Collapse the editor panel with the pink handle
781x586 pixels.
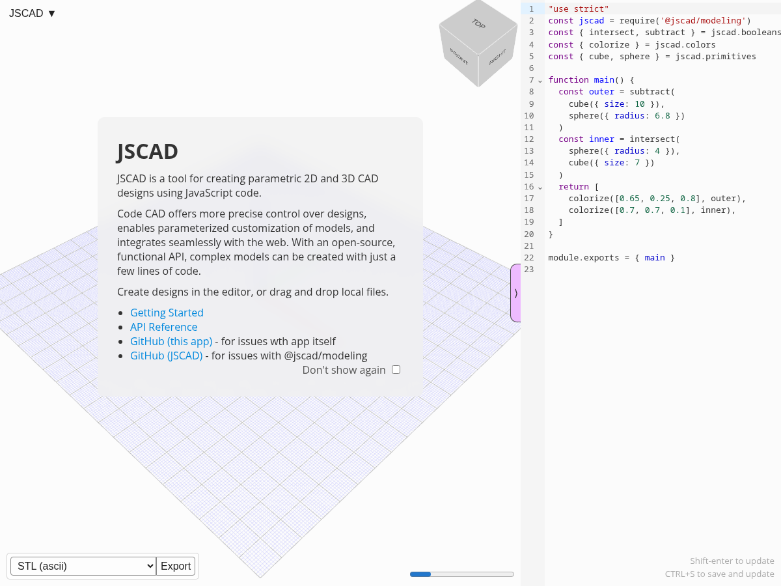(515, 293)
